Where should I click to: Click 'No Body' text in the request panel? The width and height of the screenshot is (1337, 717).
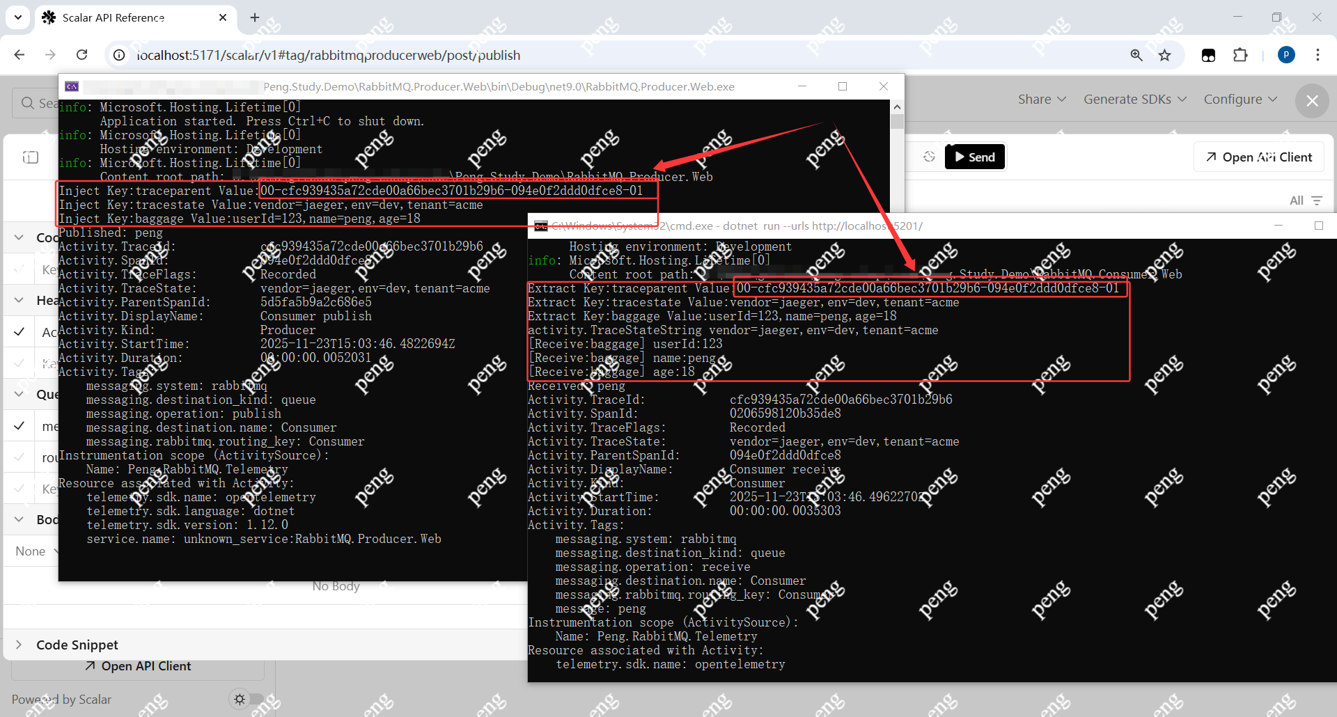[x=336, y=586]
